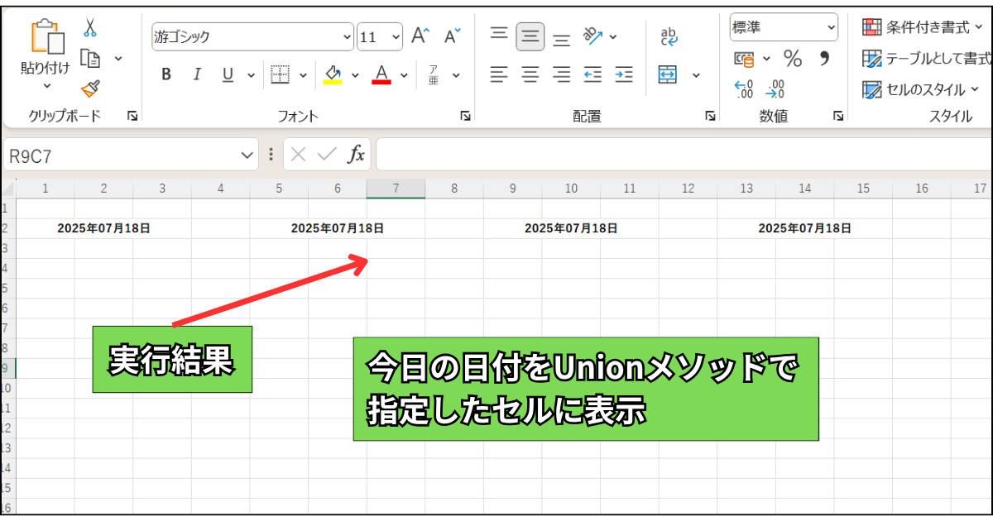The width and height of the screenshot is (993, 521).
Task: Click the Cancel (X) formula button
Action: [x=299, y=154]
